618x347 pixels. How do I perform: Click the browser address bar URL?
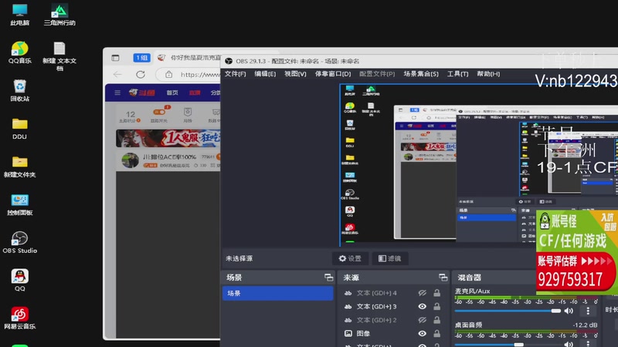pos(200,74)
